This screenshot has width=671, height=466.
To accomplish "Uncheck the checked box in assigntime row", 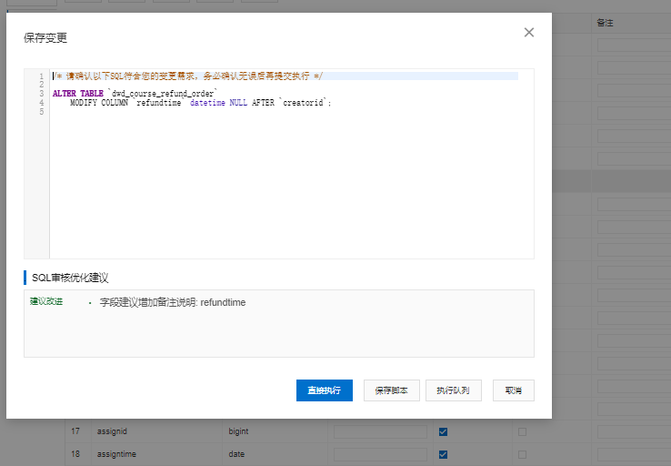I will click(443, 454).
